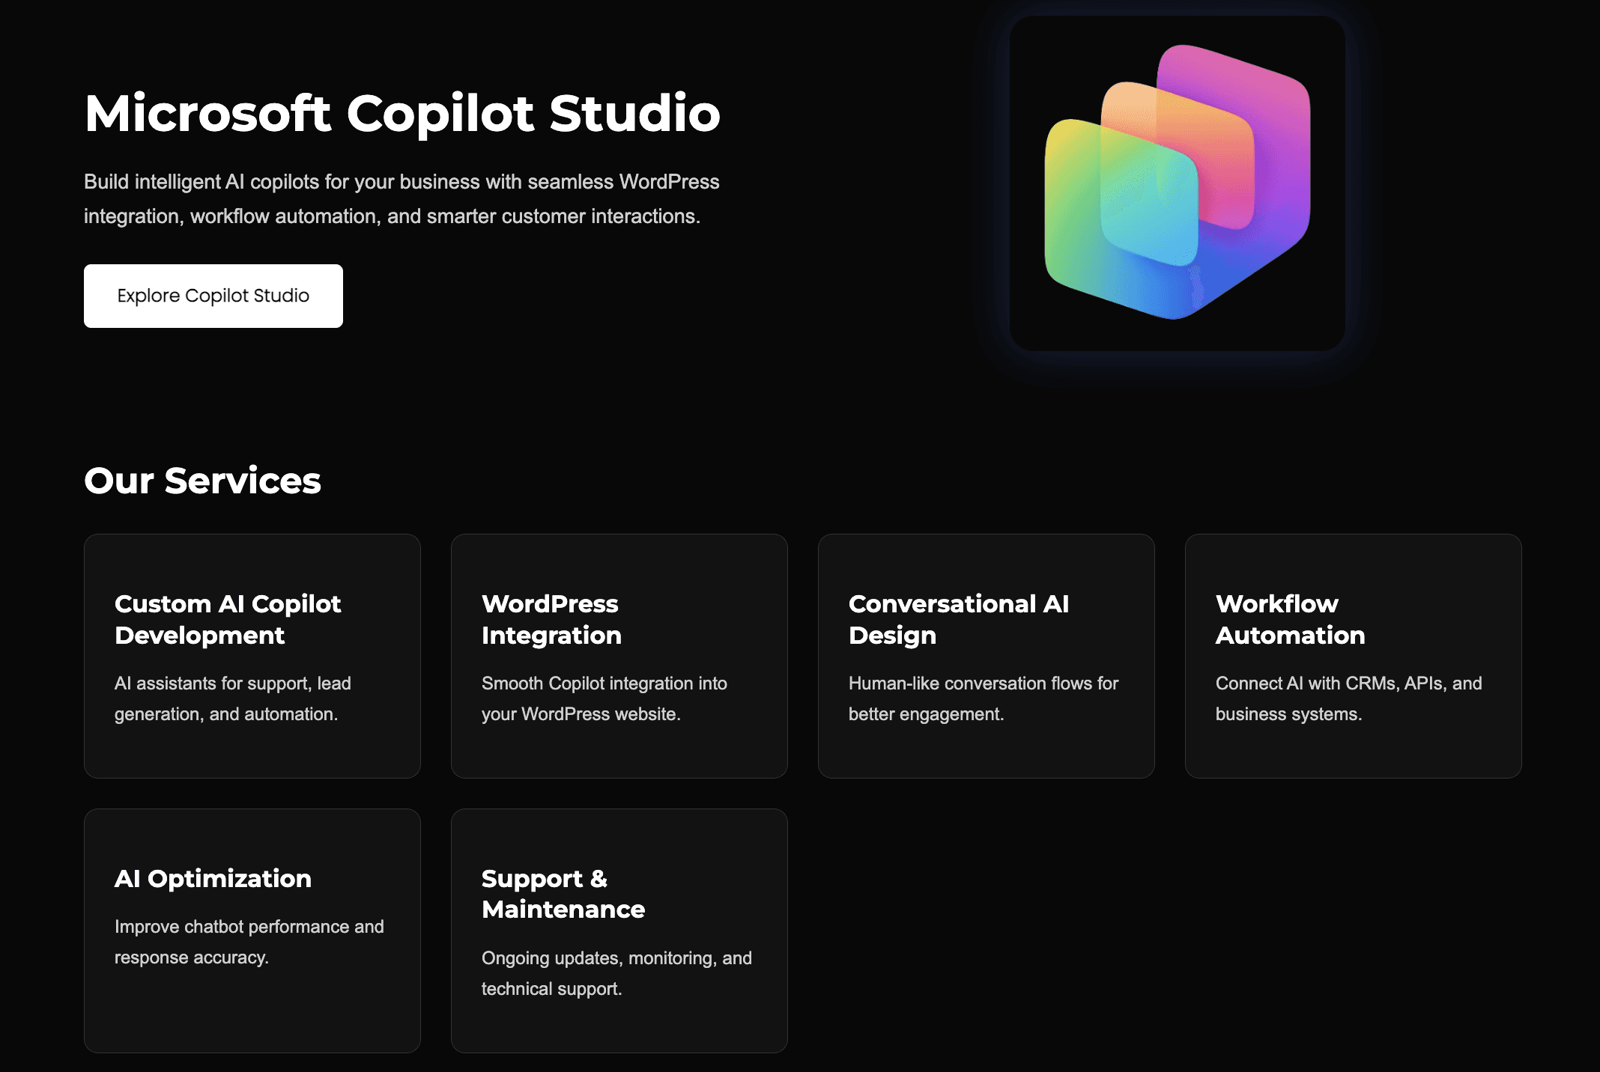Image resolution: width=1600 pixels, height=1072 pixels.
Task: Click the text 'Smooth Copilot integration into your WordPress website'
Action: [604, 698]
